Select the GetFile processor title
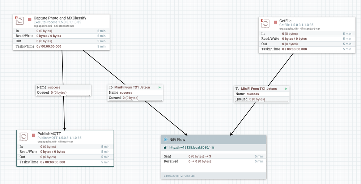Screen dimensions: 361x184 click(285, 21)
